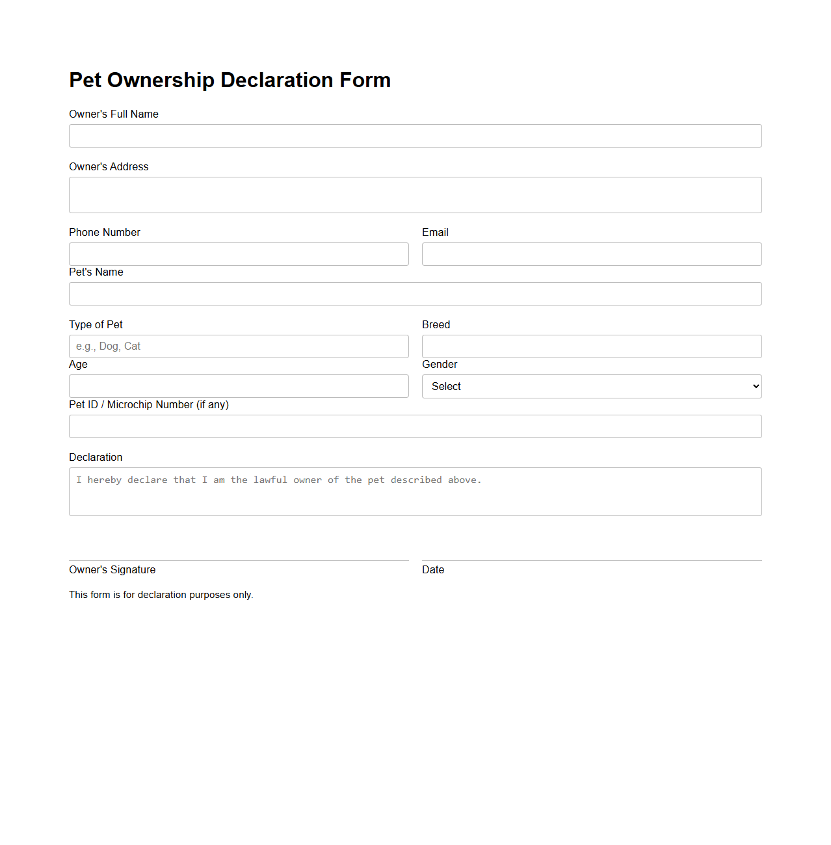The height and width of the screenshot is (845, 831).
Task: Click the Type of Pet placeholder text
Action: point(108,346)
